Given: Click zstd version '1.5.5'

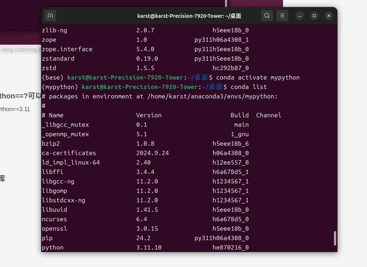Looking at the screenshot, I should point(145,68).
